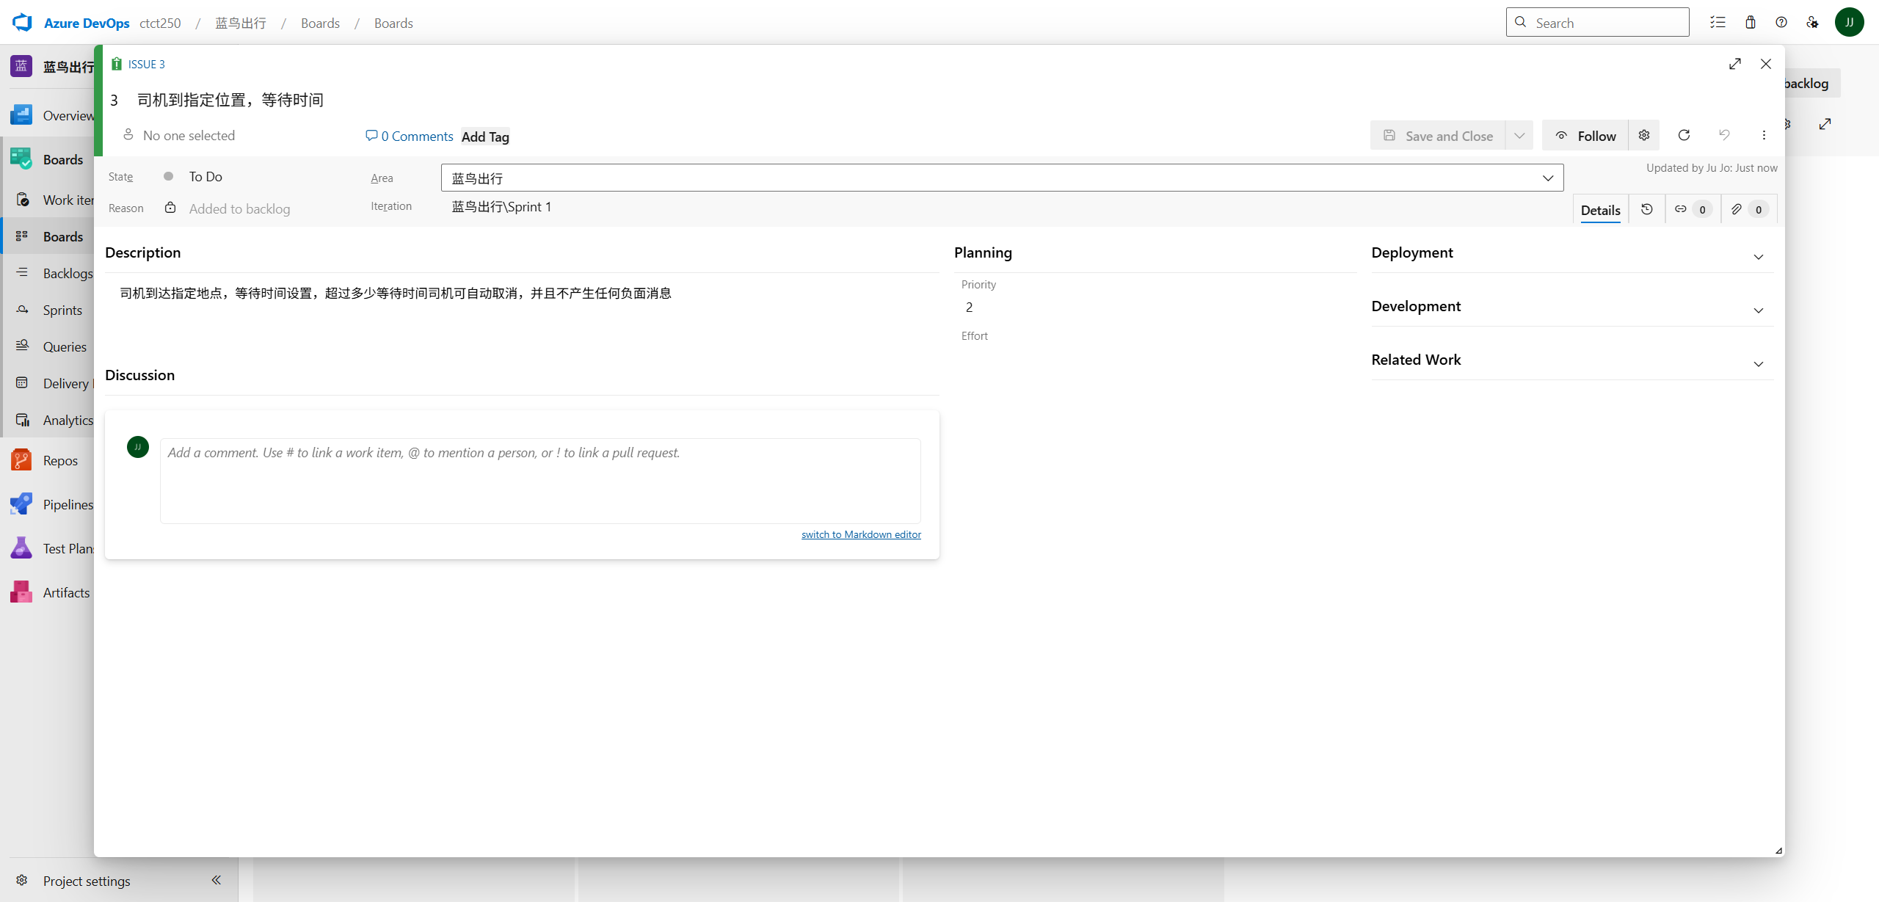This screenshot has height=902, width=1879.
Task: Open follow settings gear icon
Action: pos(1644,135)
